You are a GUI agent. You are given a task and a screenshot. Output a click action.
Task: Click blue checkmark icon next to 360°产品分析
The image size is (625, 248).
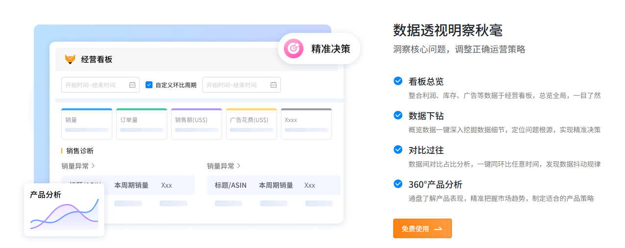pos(398,184)
